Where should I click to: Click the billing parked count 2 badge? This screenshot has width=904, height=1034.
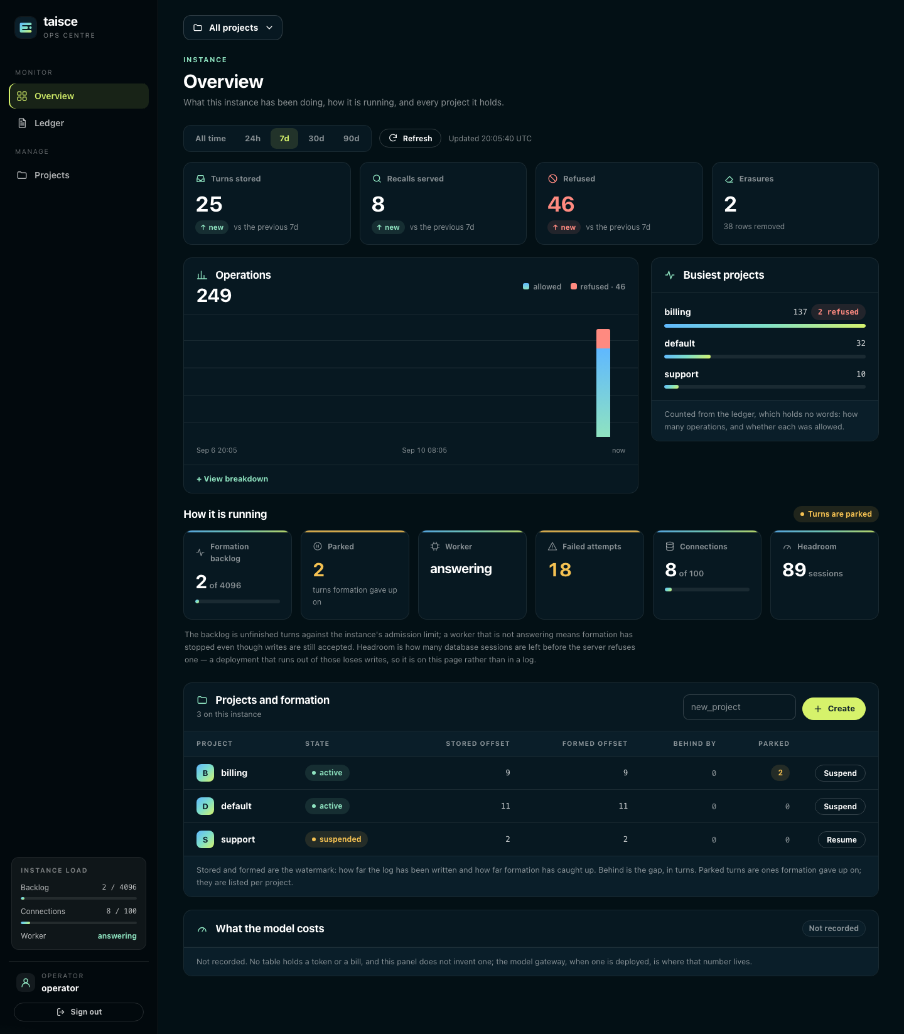[x=780, y=773]
